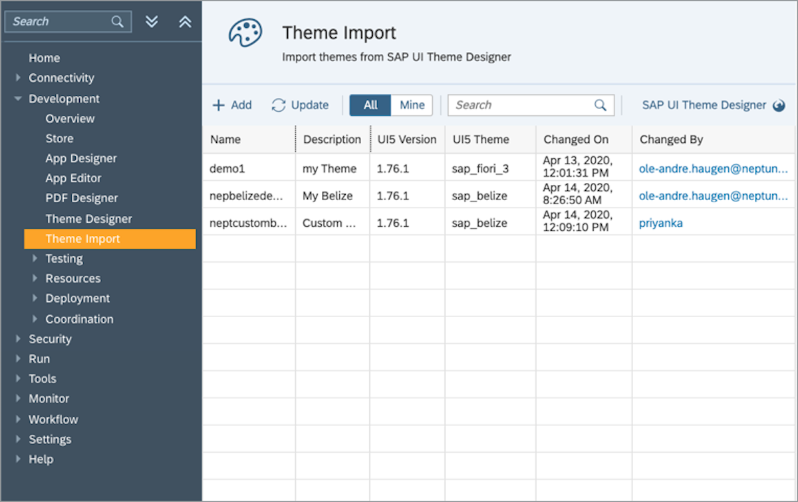Open the priyanka user link

(x=661, y=223)
